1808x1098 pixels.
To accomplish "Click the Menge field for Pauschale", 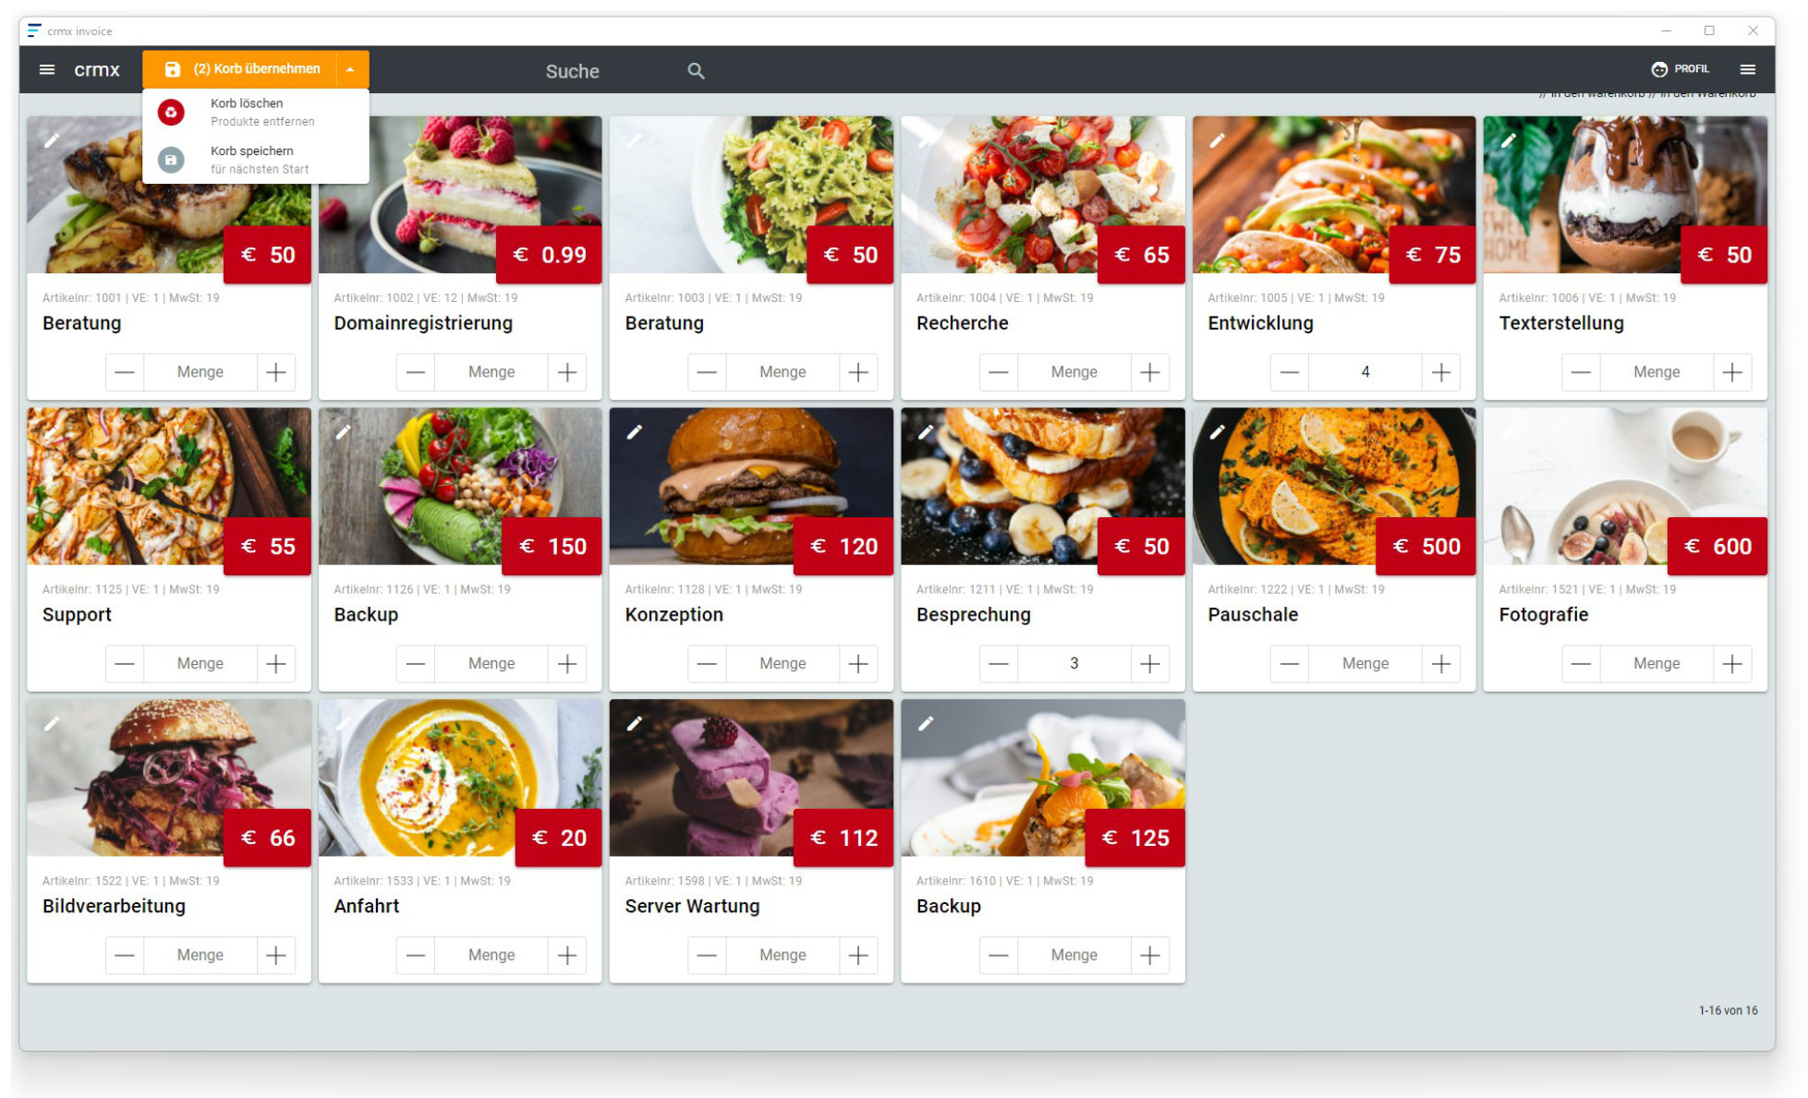I will pos(1365,663).
